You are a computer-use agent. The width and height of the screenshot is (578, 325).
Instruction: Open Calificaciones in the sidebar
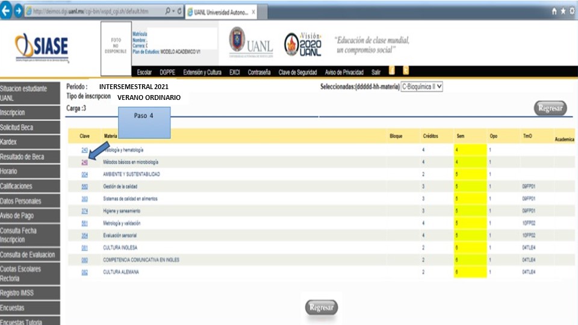click(x=30, y=186)
